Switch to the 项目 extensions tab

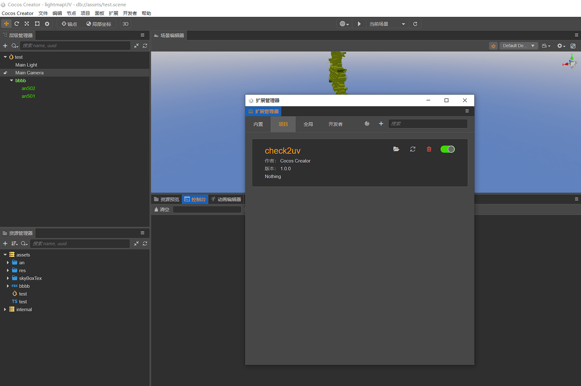[x=283, y=124]
